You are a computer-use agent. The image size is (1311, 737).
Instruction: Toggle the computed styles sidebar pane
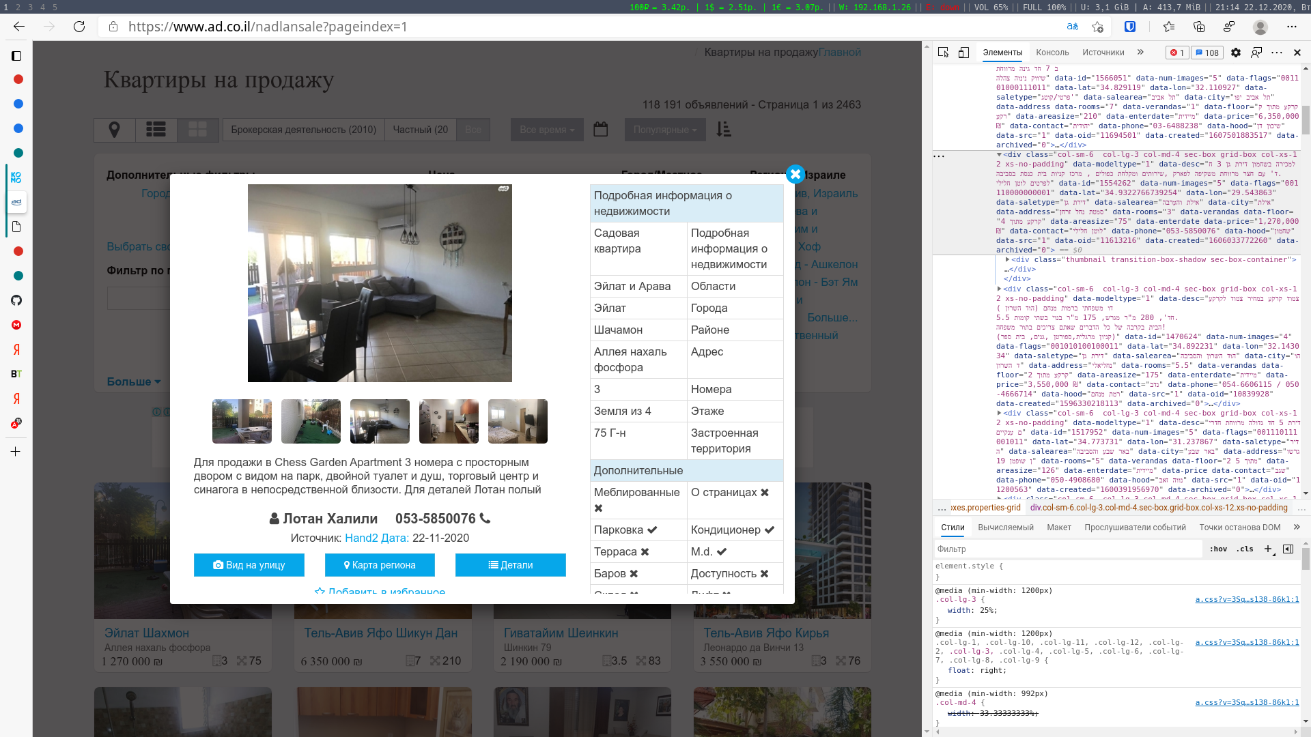coord(1288,549)
